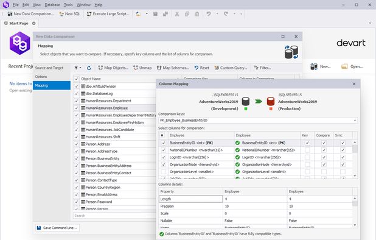Screen dimensions: 376x240
Task: Open New SQL document
Action: click(69, 14)
